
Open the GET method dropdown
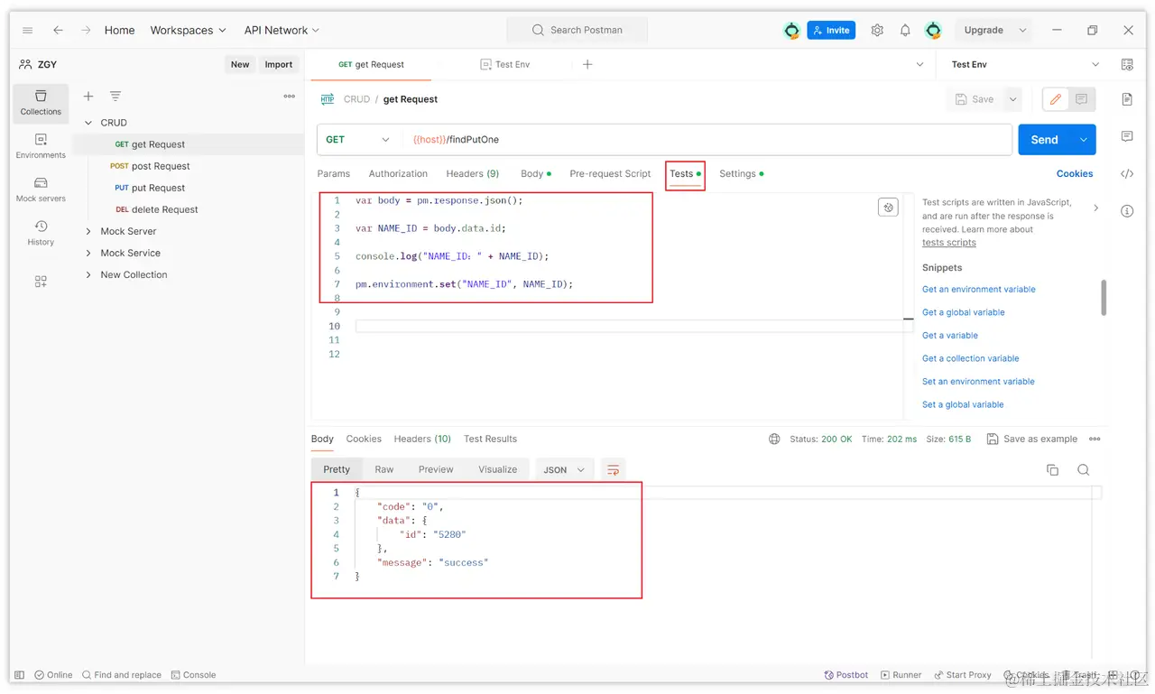coord(358,140)
